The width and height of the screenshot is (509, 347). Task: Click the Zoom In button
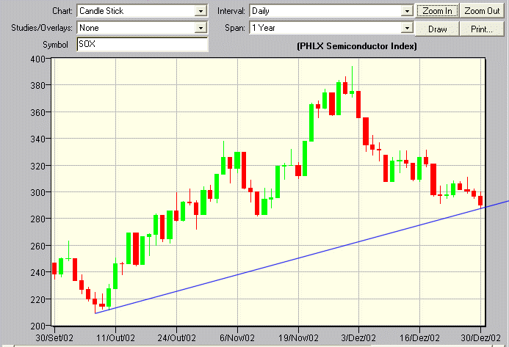click(437, 11)
